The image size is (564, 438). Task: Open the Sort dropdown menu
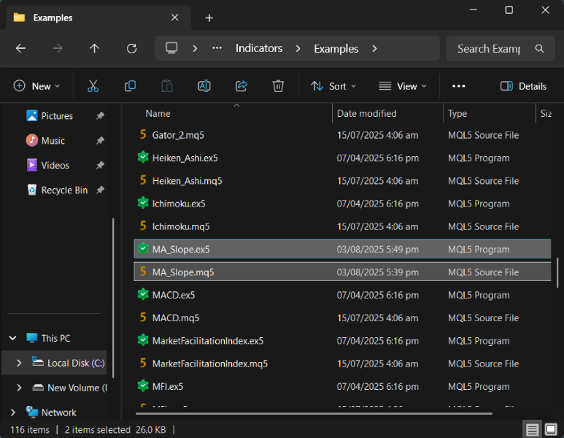[x=333, y=86]
